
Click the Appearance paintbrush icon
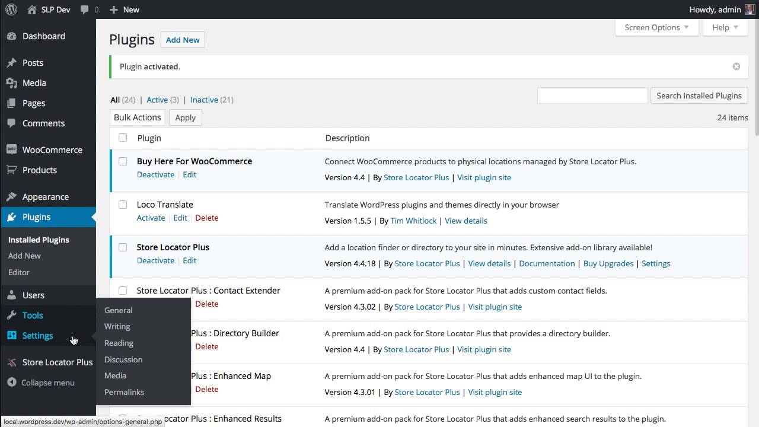click(11, 197)
